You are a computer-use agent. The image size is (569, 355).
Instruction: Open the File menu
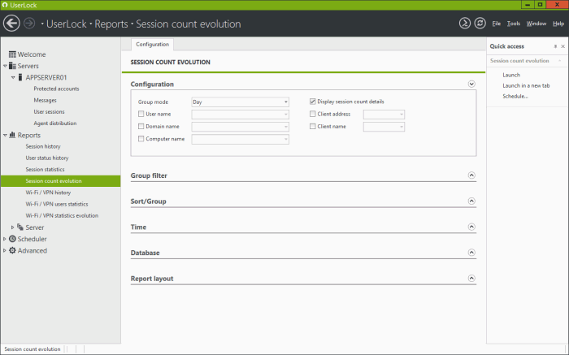point(496,24)
